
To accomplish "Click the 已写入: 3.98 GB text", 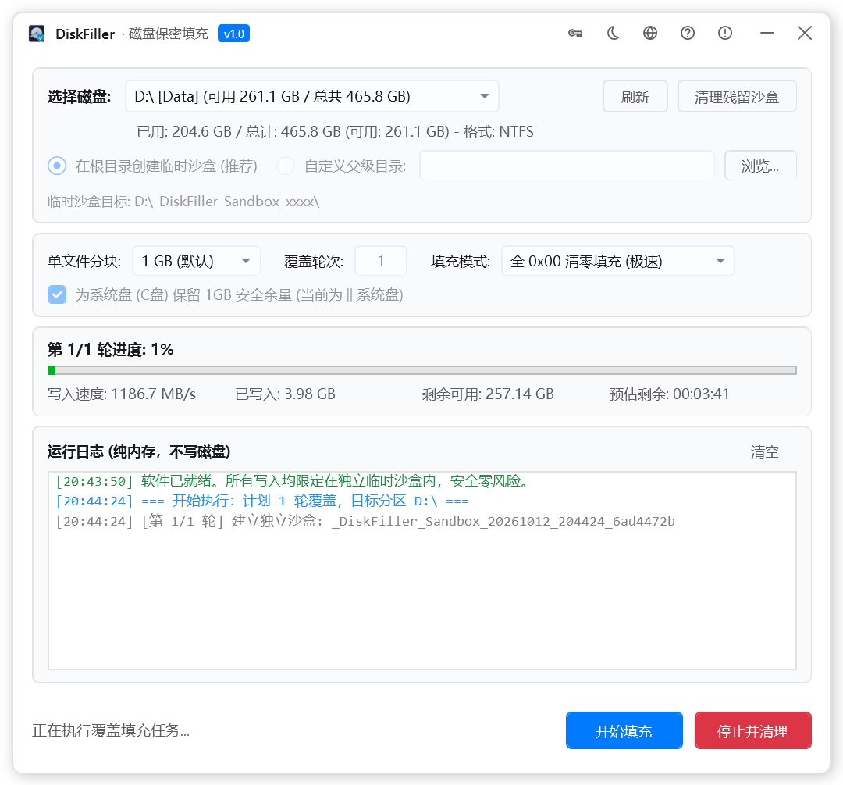I will 286,394.
